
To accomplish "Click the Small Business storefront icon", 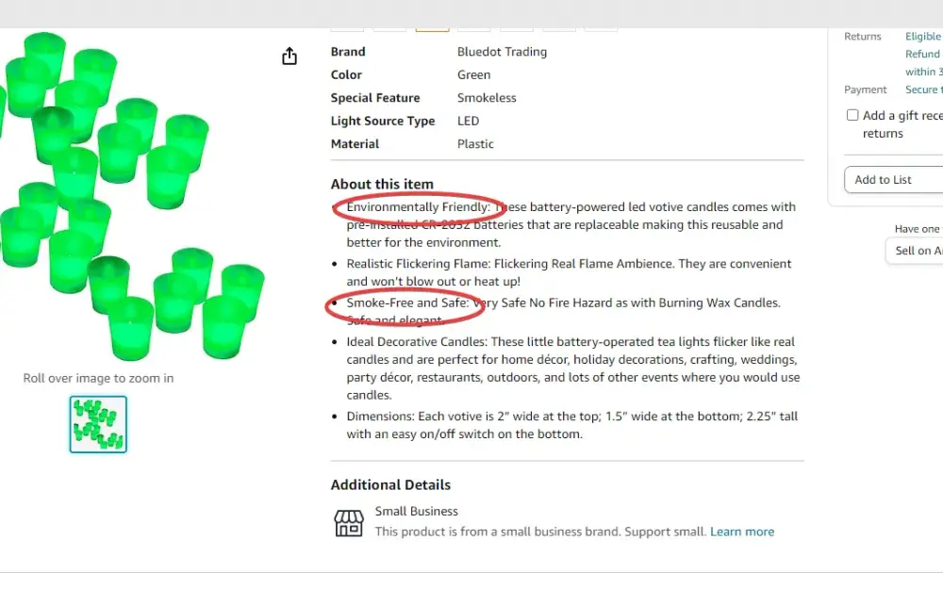I will pos(349,522).
